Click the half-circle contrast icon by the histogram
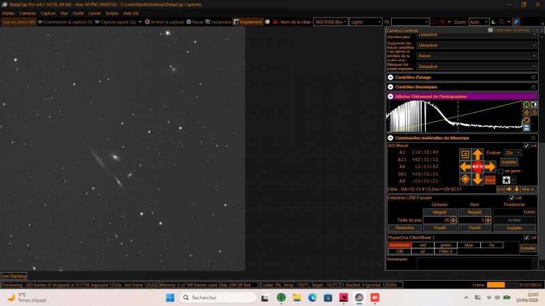The height and width of the screenshot is (306, 545). (x=535, y=105)
